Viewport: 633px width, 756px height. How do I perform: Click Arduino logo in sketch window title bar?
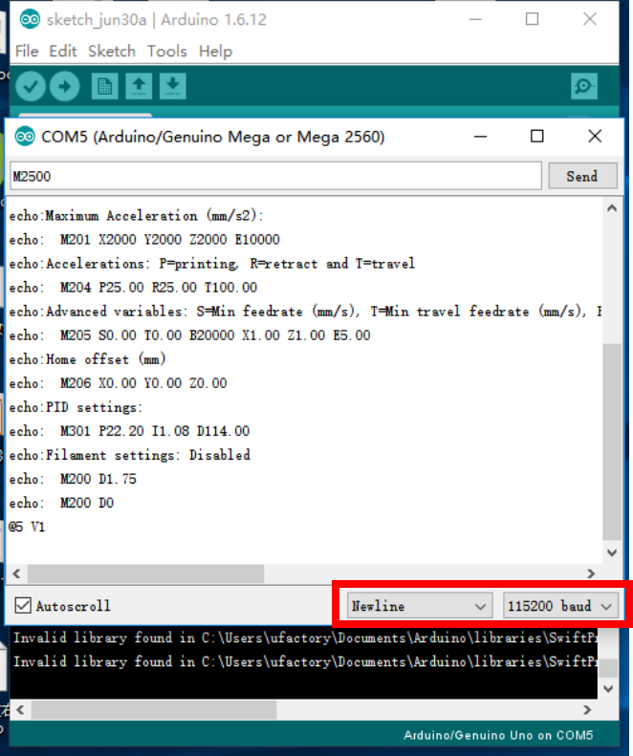(x=30, y=19)
